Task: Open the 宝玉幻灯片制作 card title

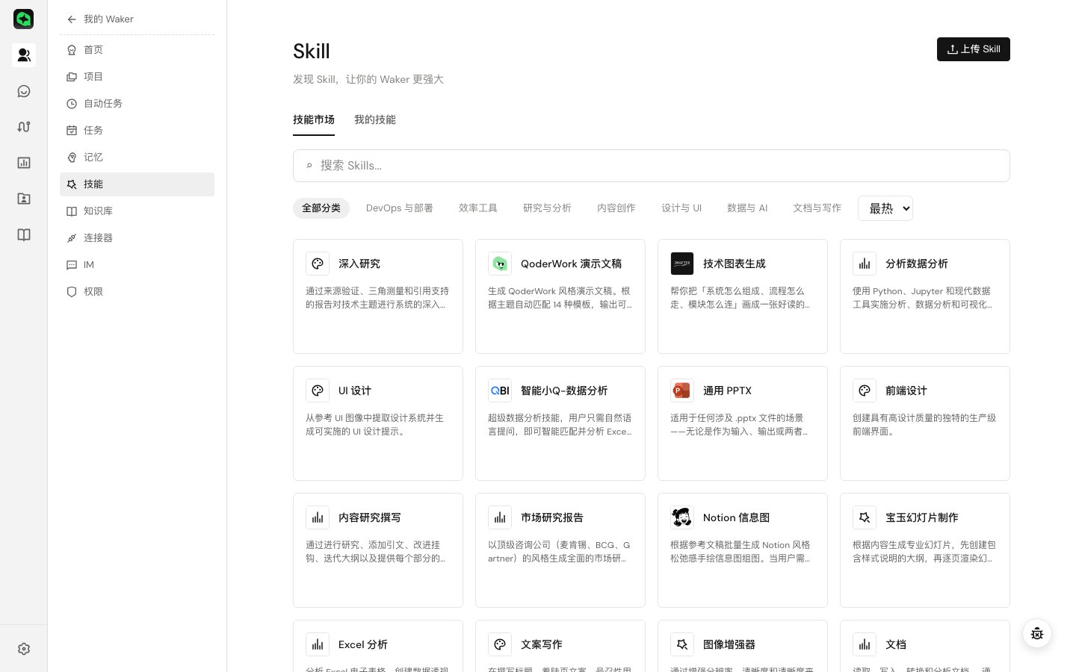Action: point(922,517)
